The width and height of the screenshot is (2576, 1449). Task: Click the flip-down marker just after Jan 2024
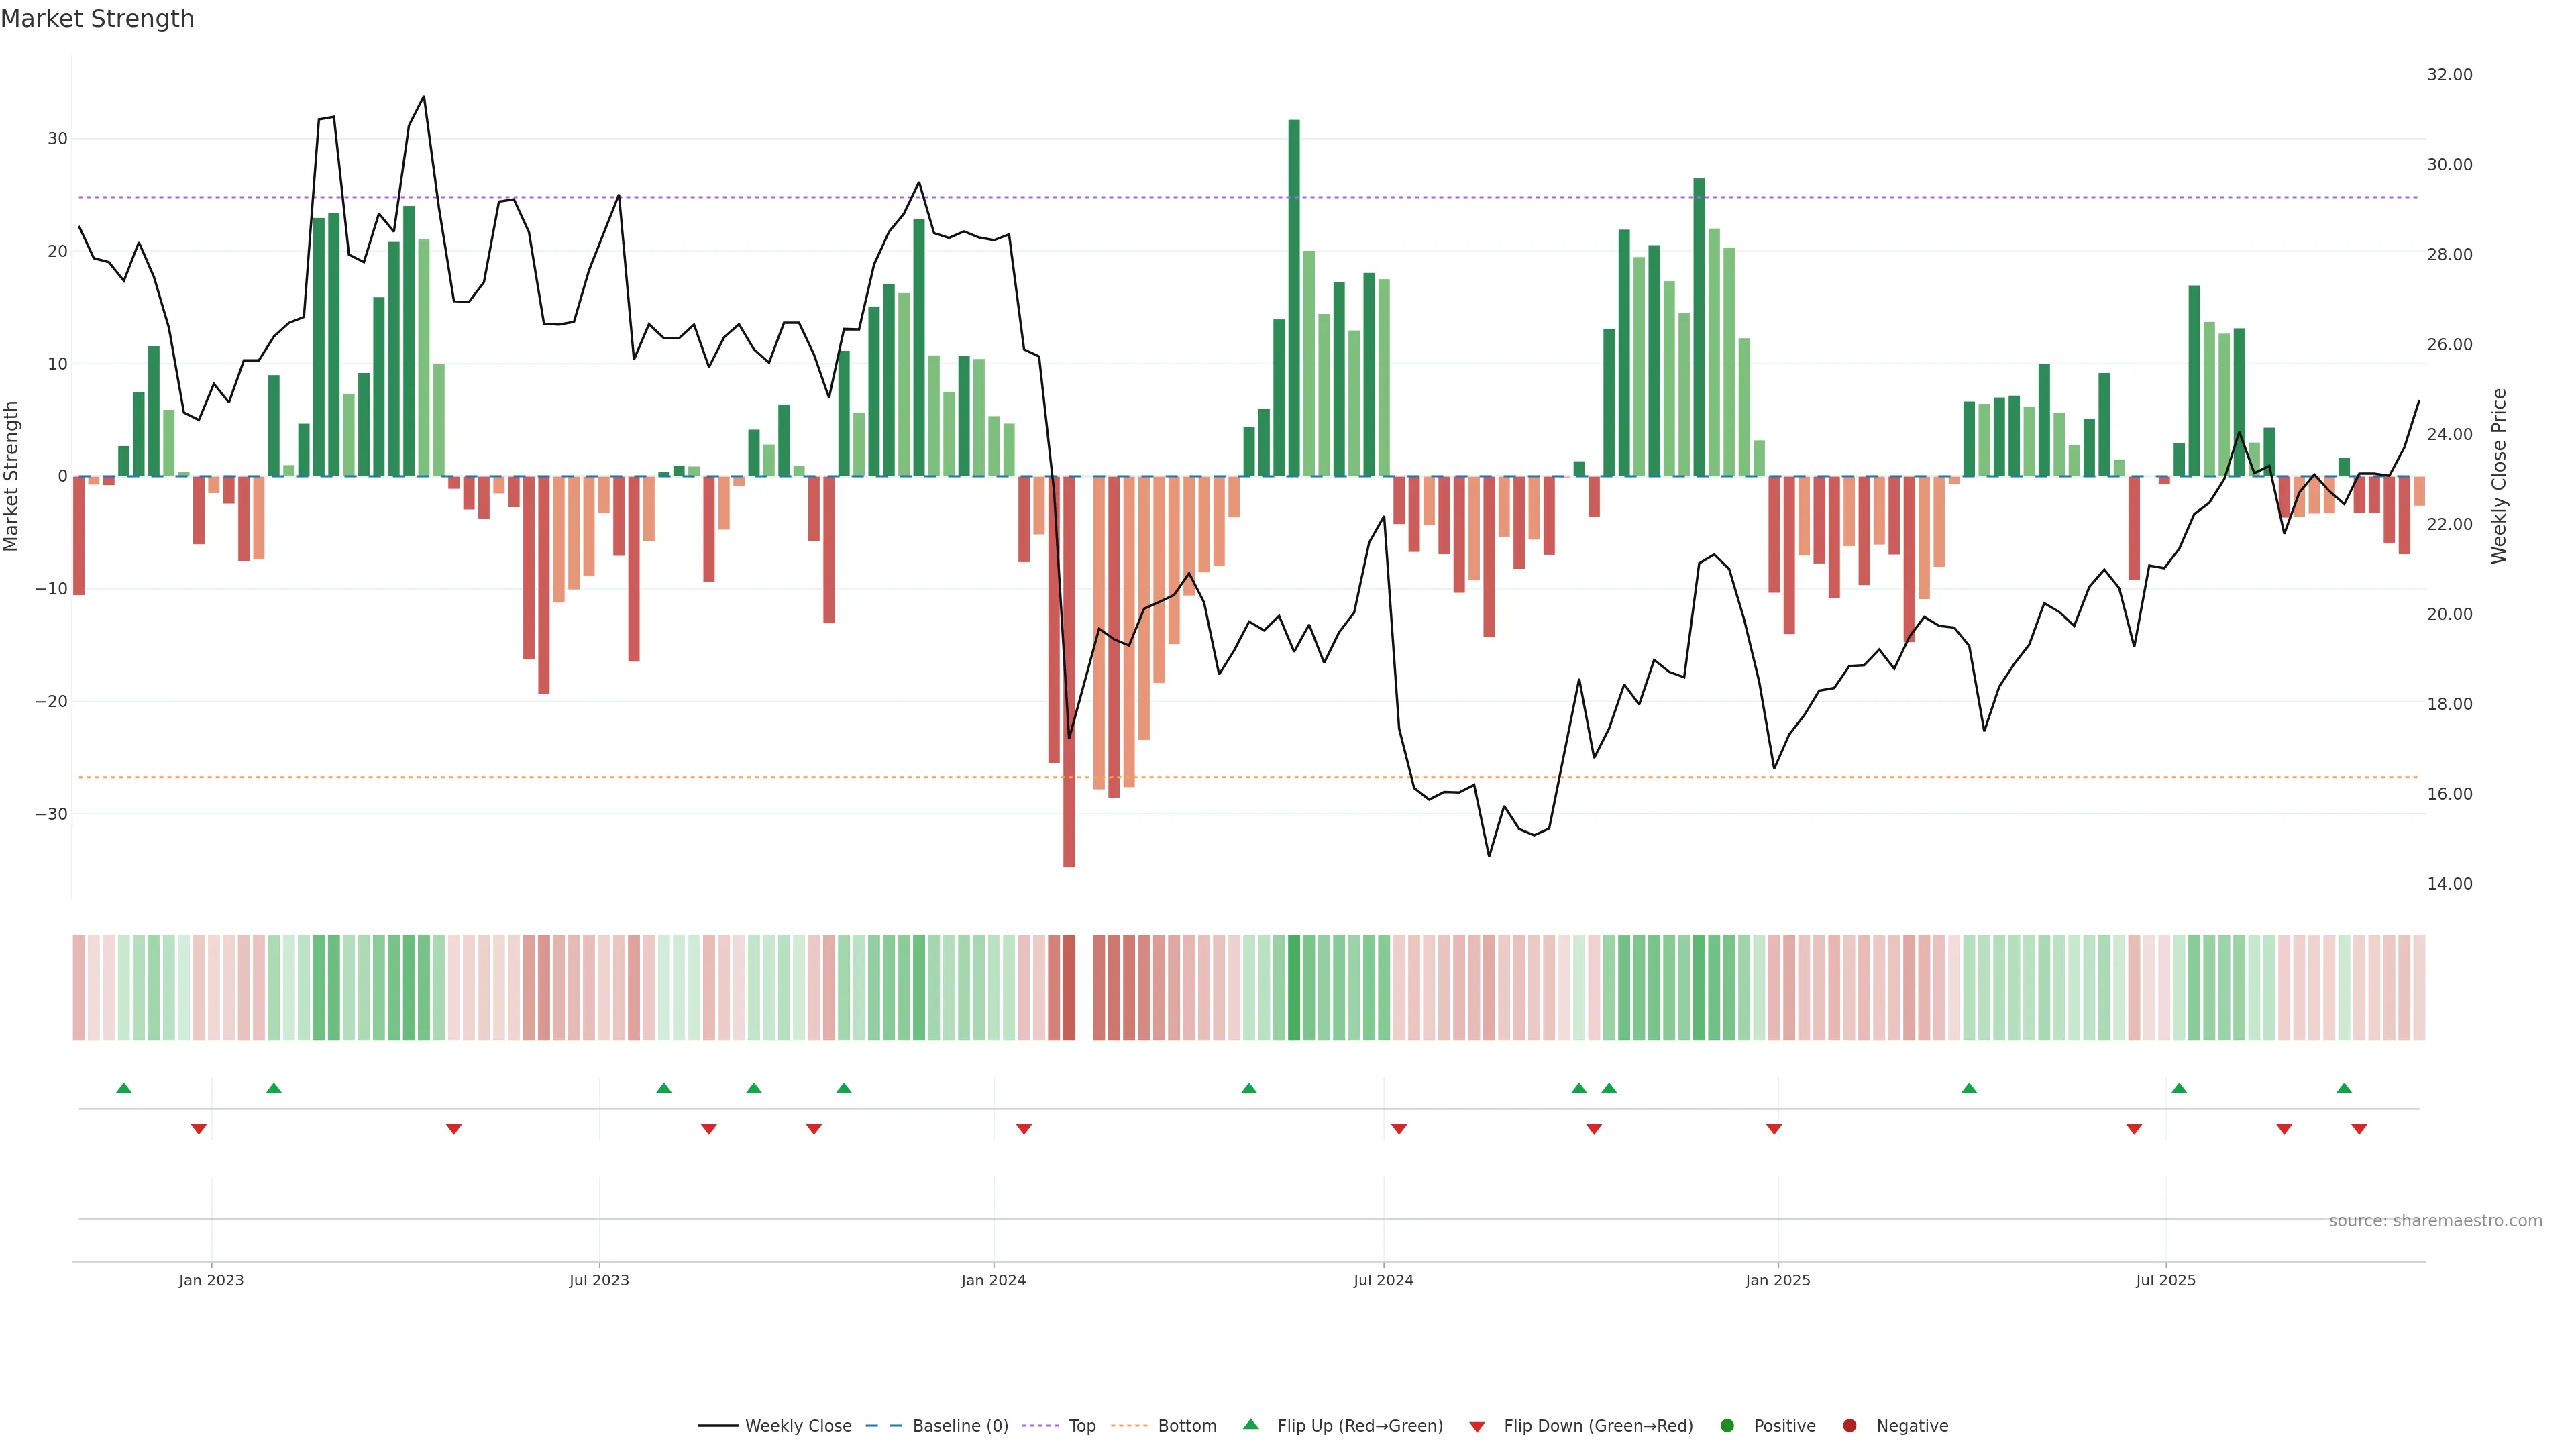1024,1129
